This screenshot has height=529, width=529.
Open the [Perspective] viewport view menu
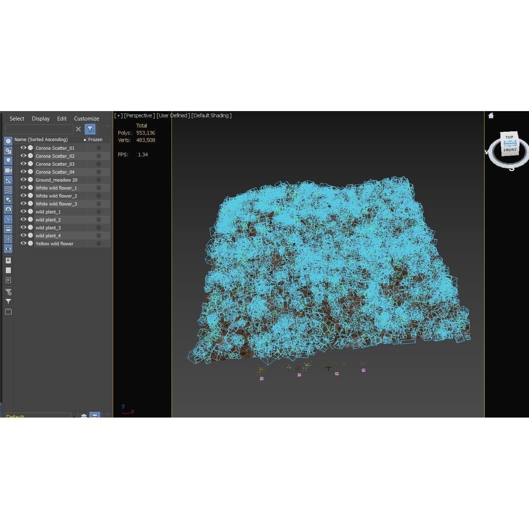tap(139, 116)
